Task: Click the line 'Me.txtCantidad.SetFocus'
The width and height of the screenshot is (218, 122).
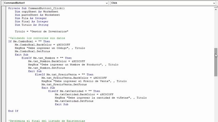Action: click(x=74, y=101)
